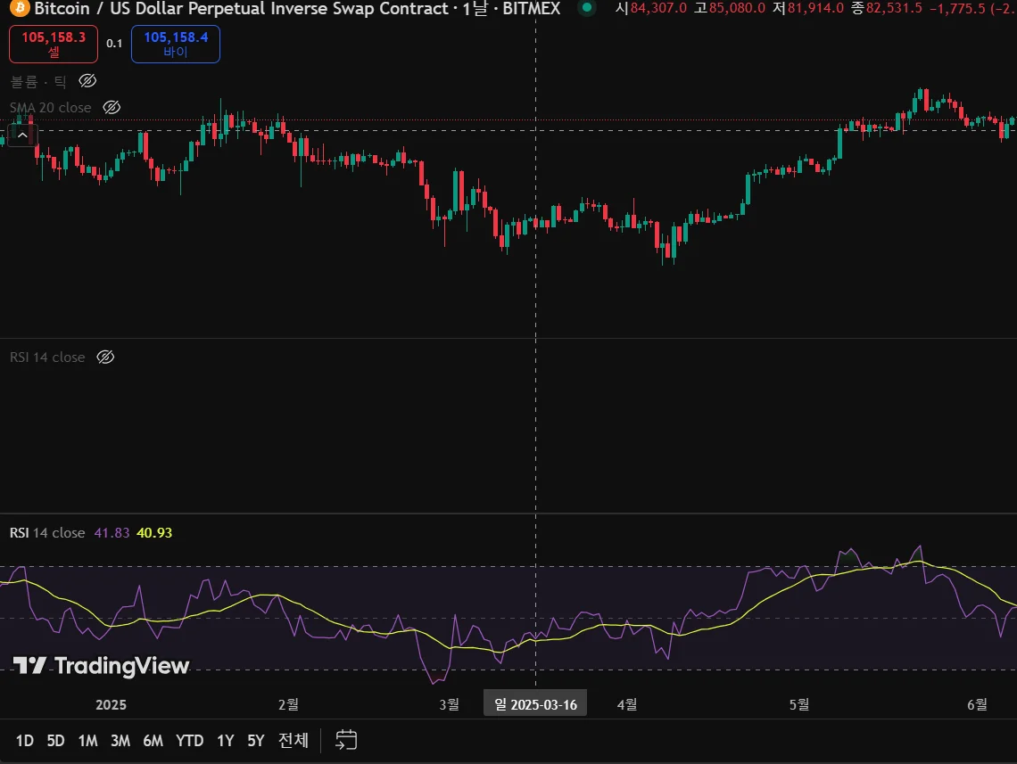
Task: Click the Bitcoin symbol logo icon
Action: 19,7
